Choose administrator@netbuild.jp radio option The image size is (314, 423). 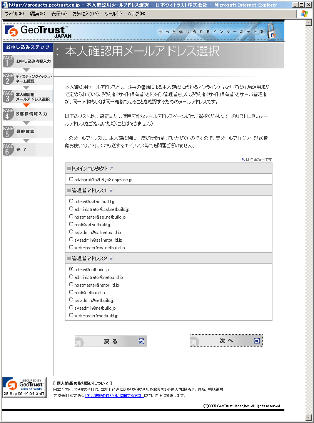point(71,277)
